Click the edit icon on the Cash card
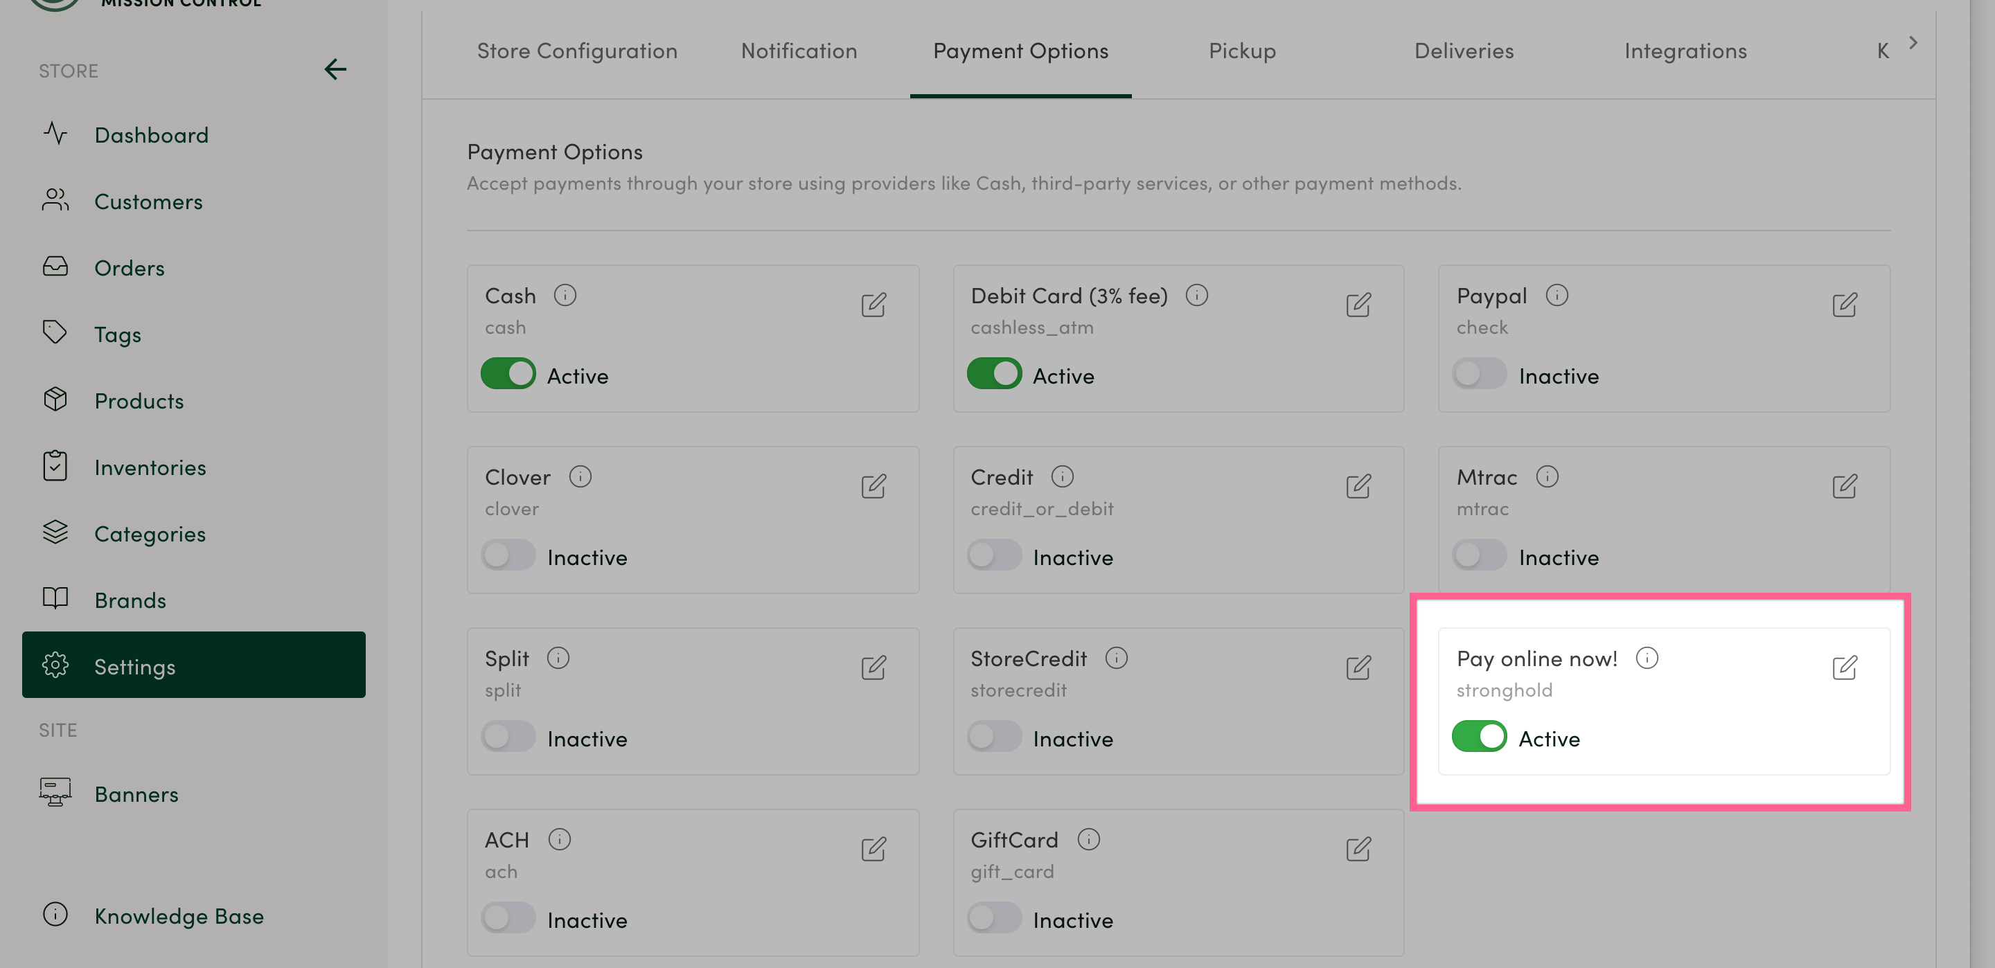The width and height of the screenshot is (1995, 968). pyautogui.click(x=874, y=305)
